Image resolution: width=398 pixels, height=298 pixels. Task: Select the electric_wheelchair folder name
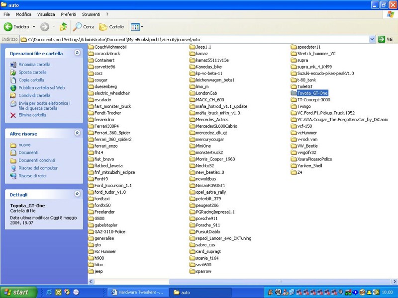point(112,93)
